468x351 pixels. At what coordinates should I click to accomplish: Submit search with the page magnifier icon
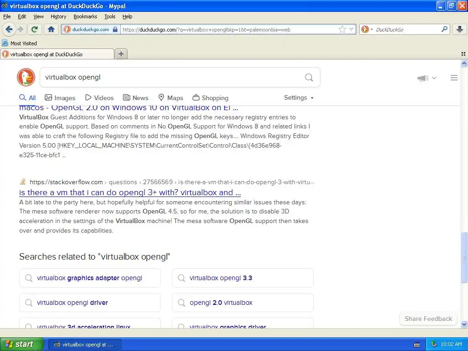(309, 77)
